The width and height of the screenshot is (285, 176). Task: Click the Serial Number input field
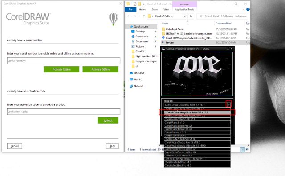64,60
